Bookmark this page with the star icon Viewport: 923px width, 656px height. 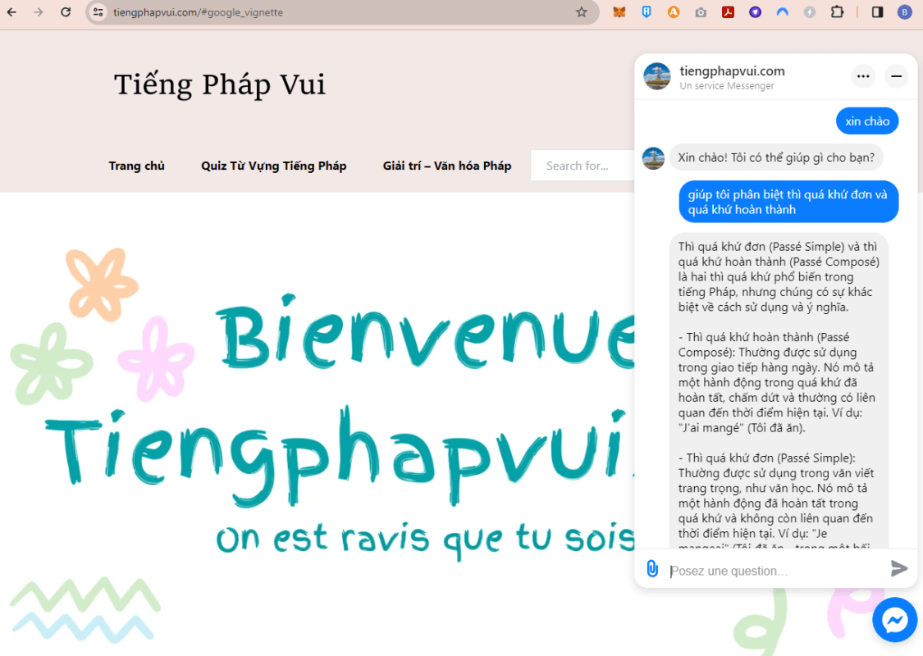(582, 12)
